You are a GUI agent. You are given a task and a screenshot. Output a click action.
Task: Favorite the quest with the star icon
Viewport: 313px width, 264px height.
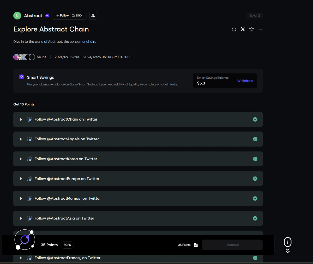pos(251,29)
